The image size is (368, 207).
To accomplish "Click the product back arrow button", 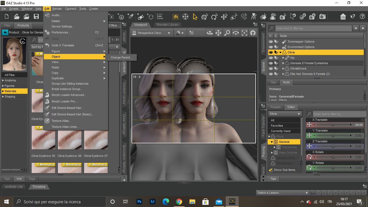I will point(5,32).
